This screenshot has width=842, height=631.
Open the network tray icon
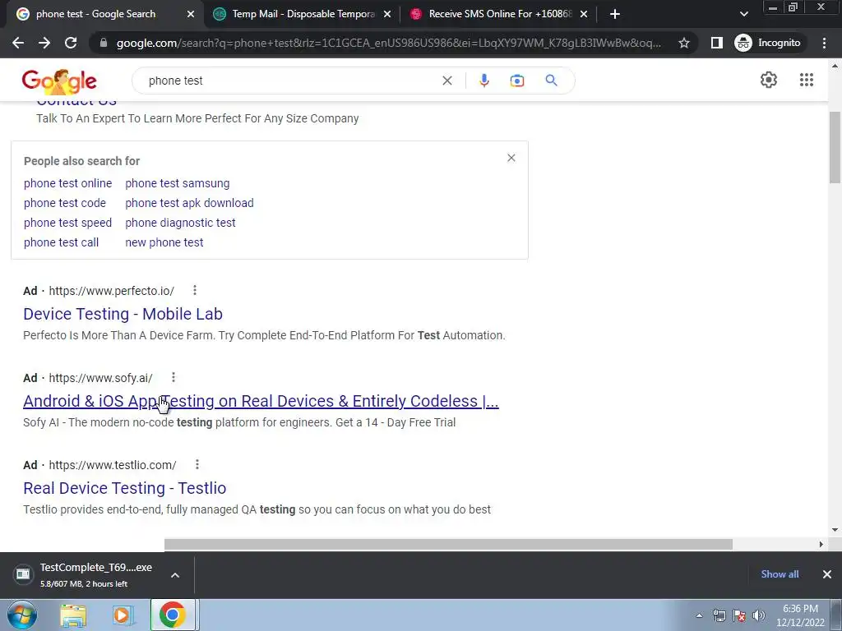coord(719,615)
